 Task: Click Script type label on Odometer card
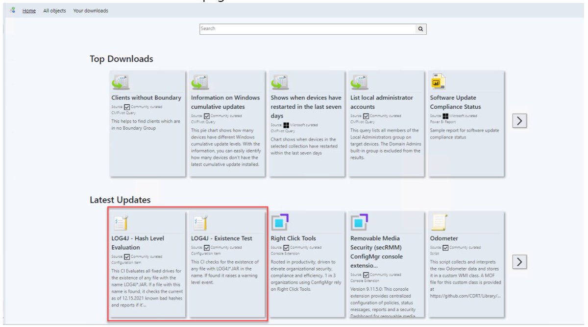434,253
